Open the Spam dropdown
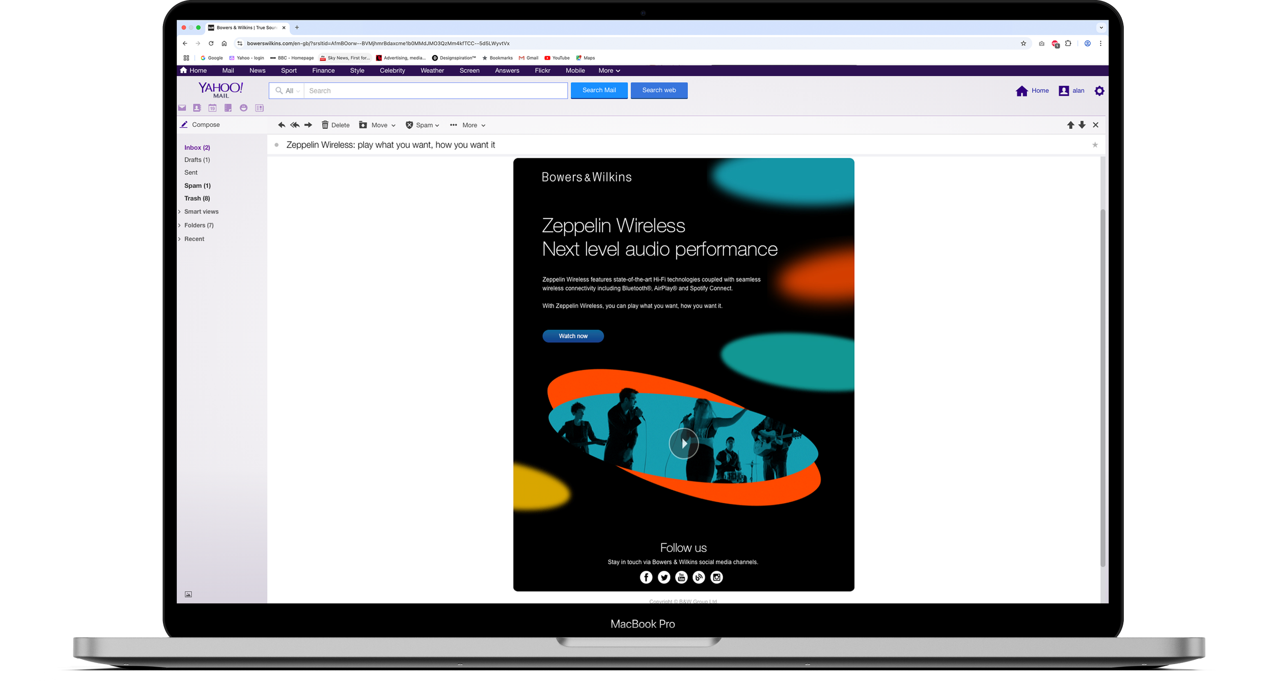1273x688 pixels. tap(423, 125)
